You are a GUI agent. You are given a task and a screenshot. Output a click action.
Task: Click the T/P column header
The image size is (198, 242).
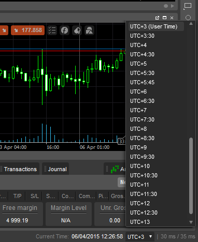pyautogui.click(x=18, y=196)
